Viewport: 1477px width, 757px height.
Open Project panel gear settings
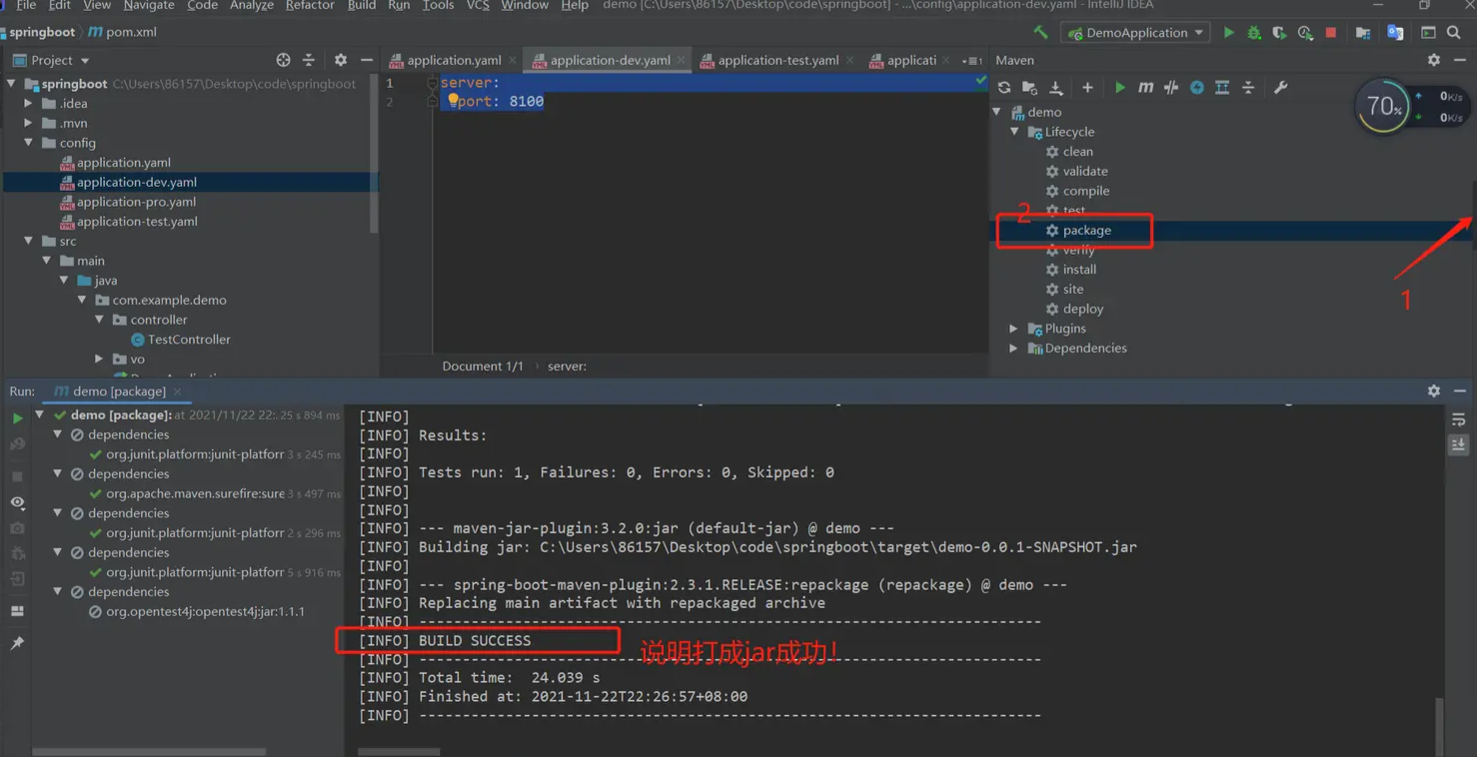[x=341, y=60]
